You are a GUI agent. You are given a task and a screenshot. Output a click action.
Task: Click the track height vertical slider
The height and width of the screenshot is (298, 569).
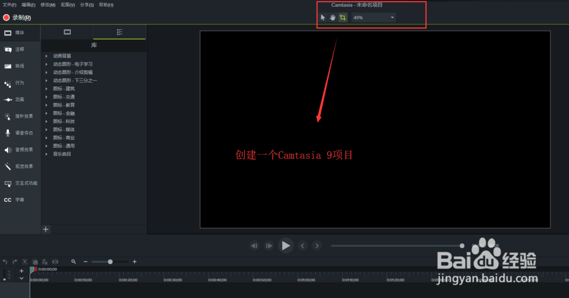pyautogui.click(x=5, y=275)
